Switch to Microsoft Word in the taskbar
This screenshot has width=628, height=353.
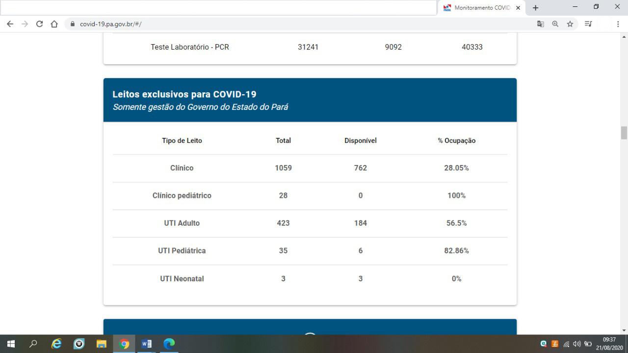(x=146, y=344)
